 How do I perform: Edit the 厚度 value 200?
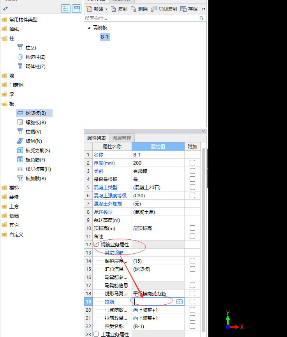[158, 163]
